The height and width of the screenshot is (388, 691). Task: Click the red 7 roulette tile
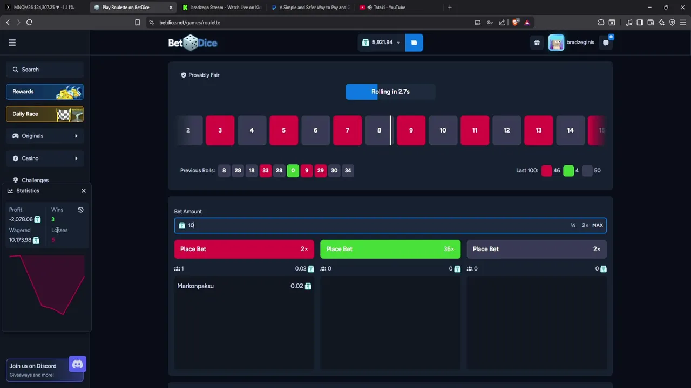click(347, 130)
